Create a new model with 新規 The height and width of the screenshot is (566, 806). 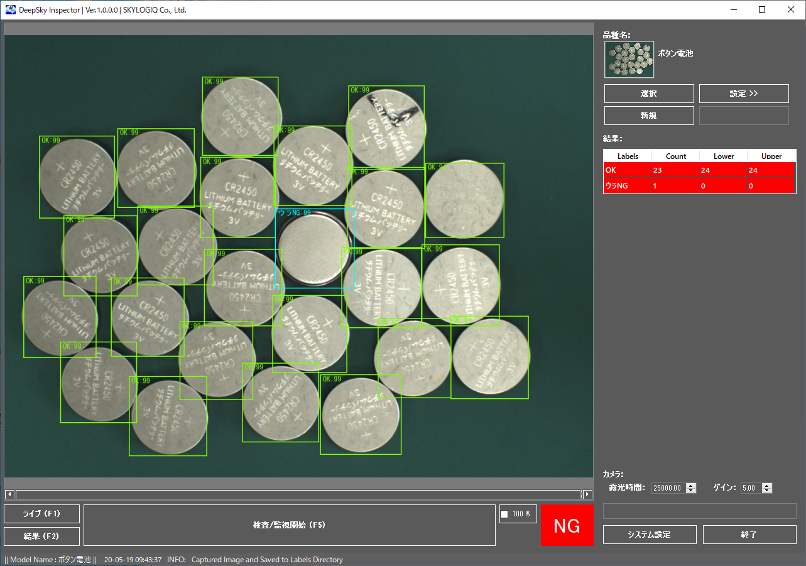click(x=649, y=116)
